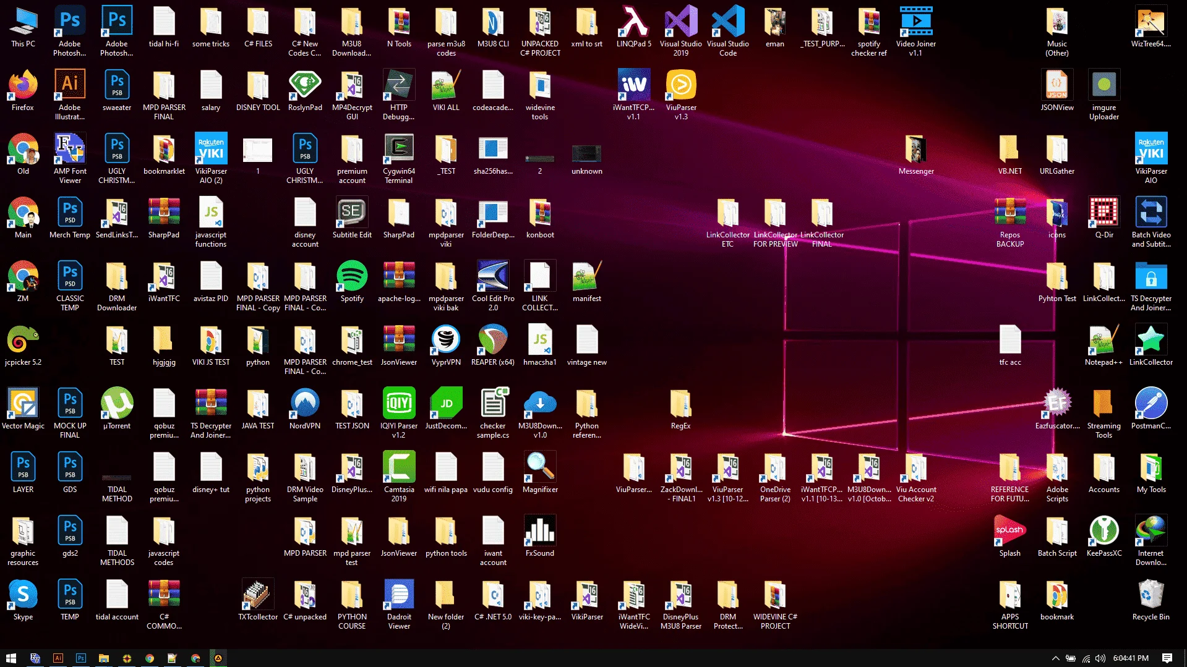This screenshot has width=1187, height=667.
Task: Select the tfc acc text file
Action: pyautogui.click(x=1010, y=346)
